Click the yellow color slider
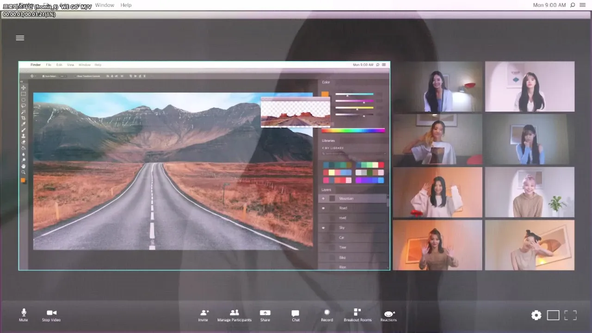The width and height of the screenshot is (592, 333). [x=354, y=108]
